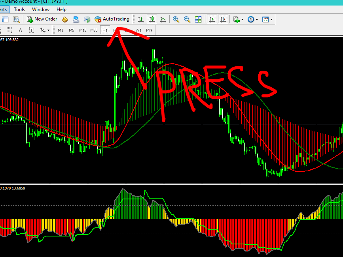
Task: Switch to bar chart mode
Action: click(141, 19)
